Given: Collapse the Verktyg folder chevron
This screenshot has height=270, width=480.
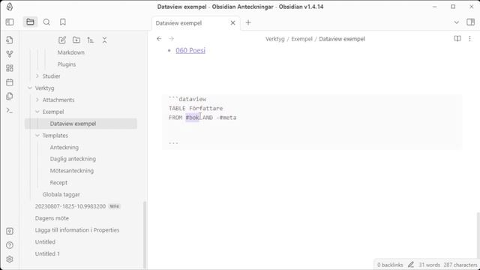Looking at the screenshot, I should coord(30,88).
